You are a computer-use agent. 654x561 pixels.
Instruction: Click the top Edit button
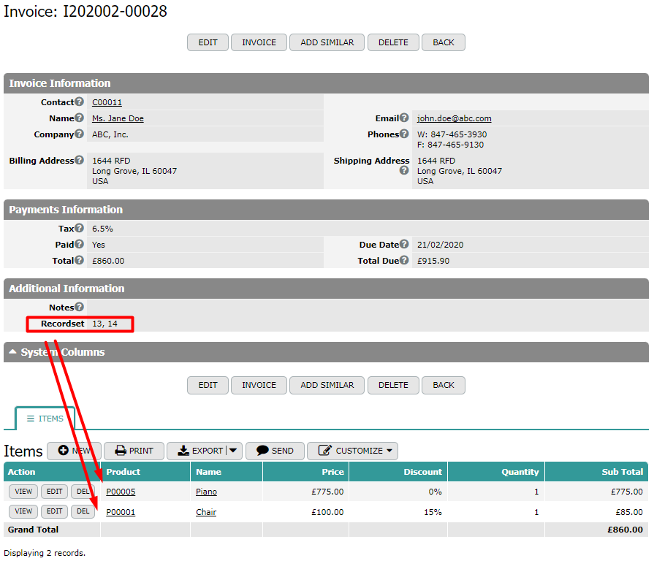(x=208, y=42)
